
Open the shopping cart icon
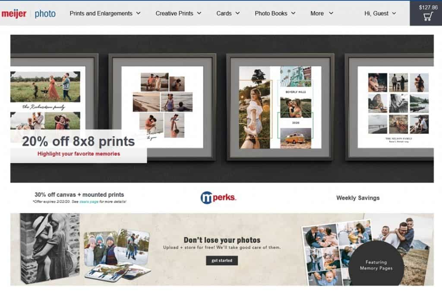click(428, 17)
